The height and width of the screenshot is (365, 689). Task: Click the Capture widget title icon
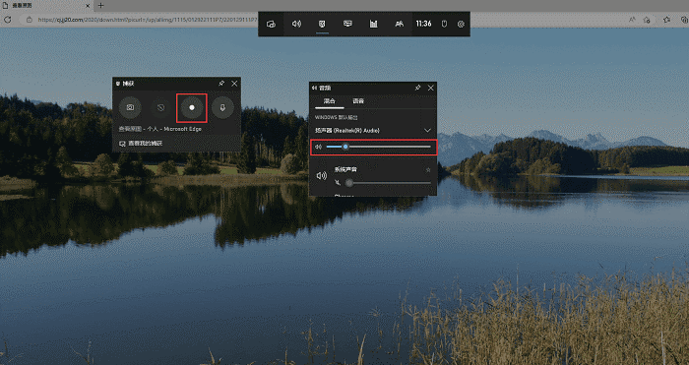point(117,84)
